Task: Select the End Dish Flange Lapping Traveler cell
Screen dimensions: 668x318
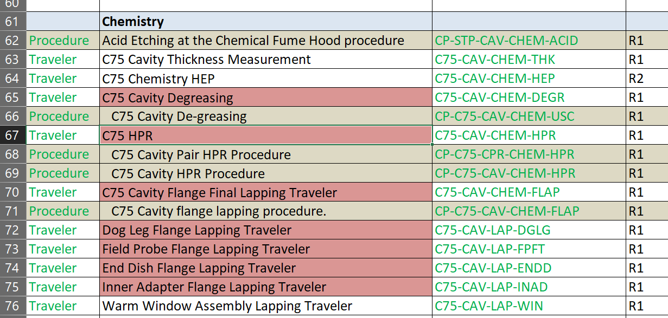Action: tap(266, 268)
